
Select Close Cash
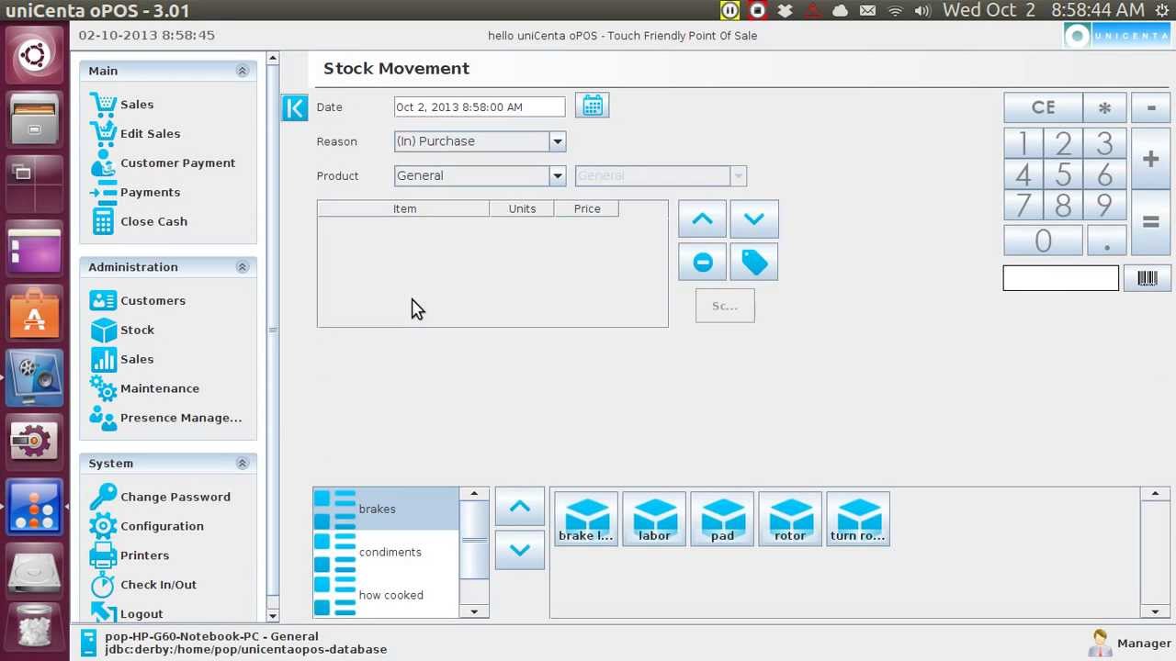point(153,222)
